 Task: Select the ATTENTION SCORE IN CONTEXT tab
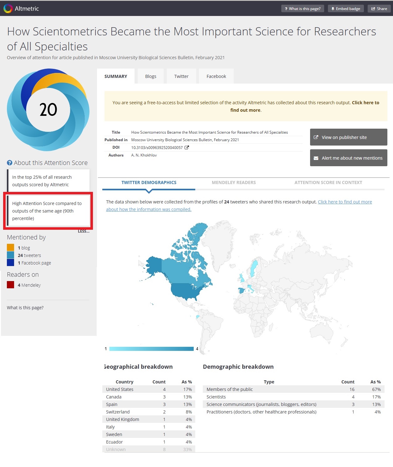click(328, 182)
